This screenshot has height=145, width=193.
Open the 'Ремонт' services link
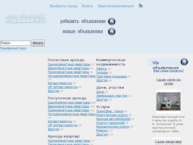[x=102, y=130]
